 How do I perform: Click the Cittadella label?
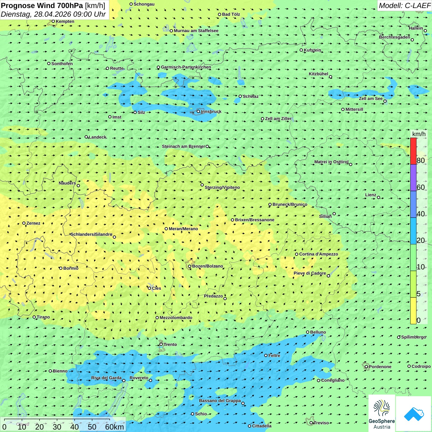tap(262, 426)
